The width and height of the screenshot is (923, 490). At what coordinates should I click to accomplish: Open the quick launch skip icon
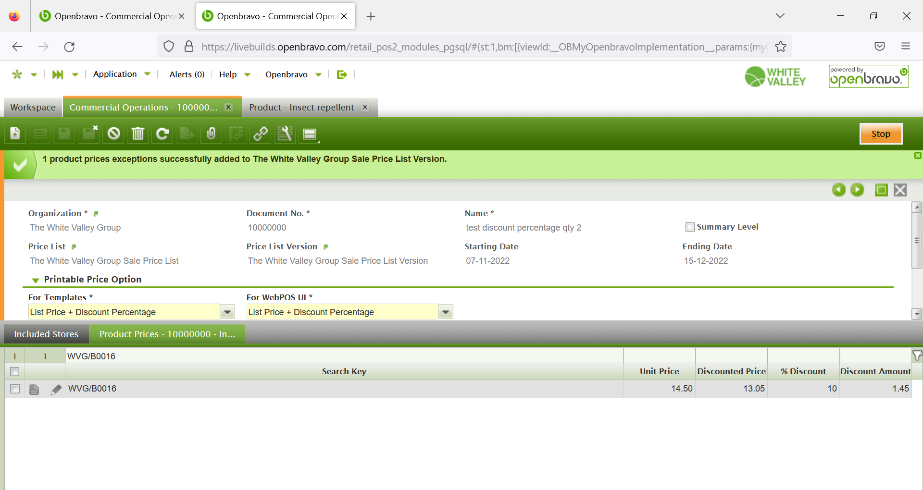pos(58,74)
